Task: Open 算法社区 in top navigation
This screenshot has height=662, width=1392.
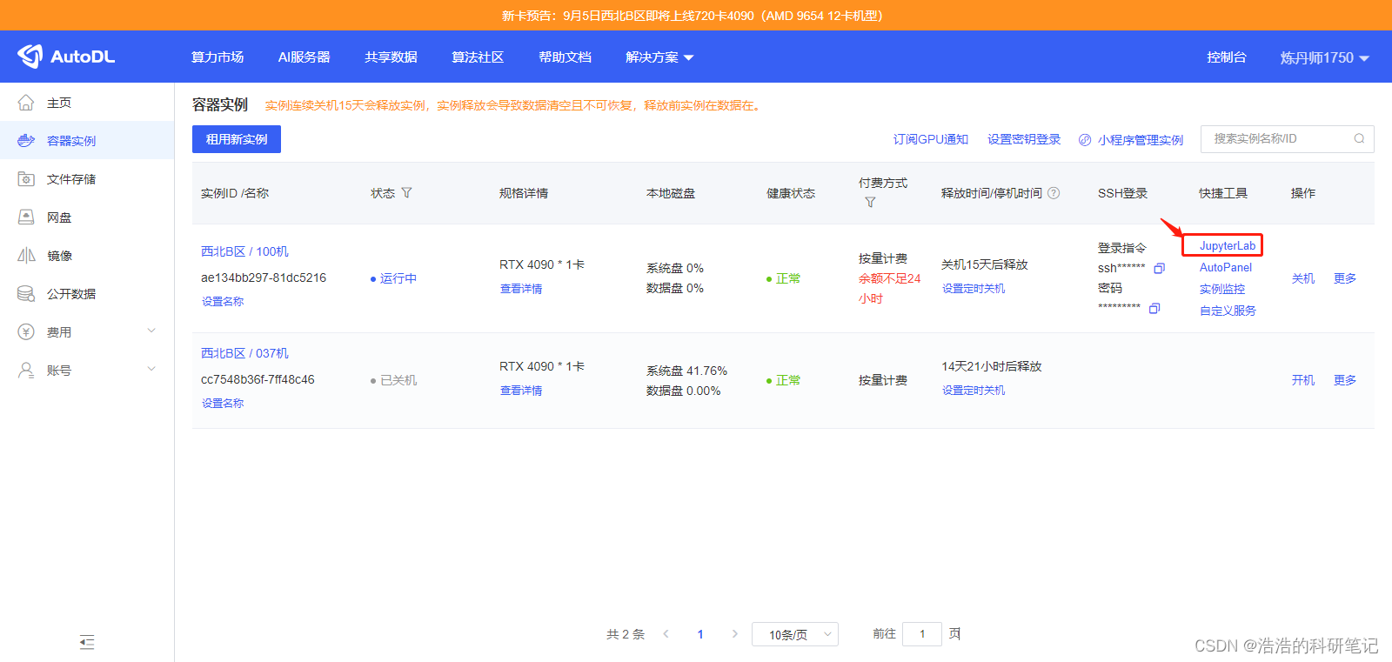Action: [x=478, y=57]
